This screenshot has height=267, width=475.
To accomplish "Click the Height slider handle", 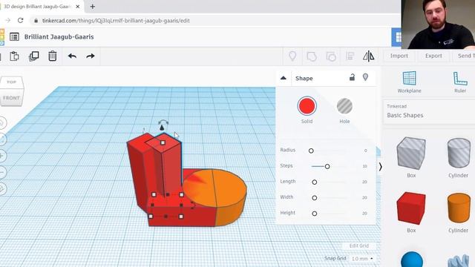I will pyautogui.click(x=315, y=214).
